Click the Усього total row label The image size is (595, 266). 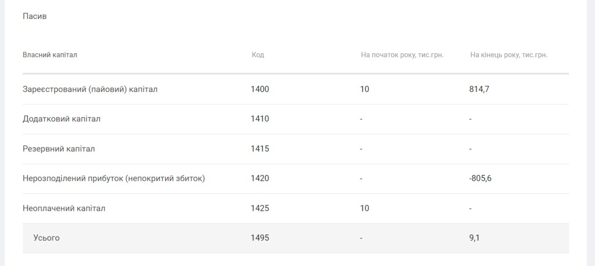point(46,238)
